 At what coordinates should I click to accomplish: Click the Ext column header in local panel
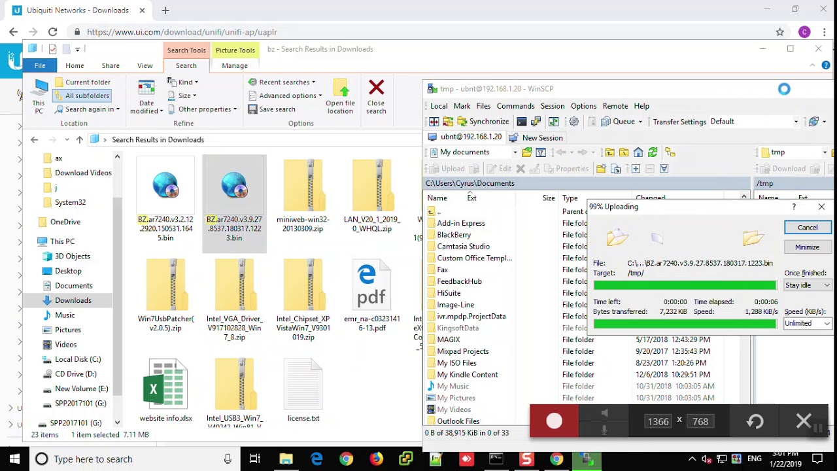click(471, 198)
